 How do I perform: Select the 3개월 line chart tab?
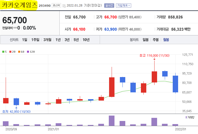[x=47, y=40]
